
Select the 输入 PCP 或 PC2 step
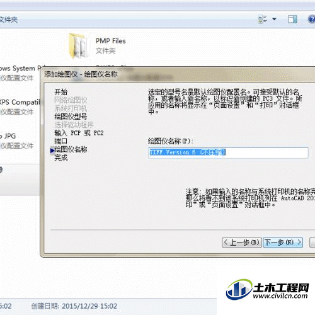(79, 133)
